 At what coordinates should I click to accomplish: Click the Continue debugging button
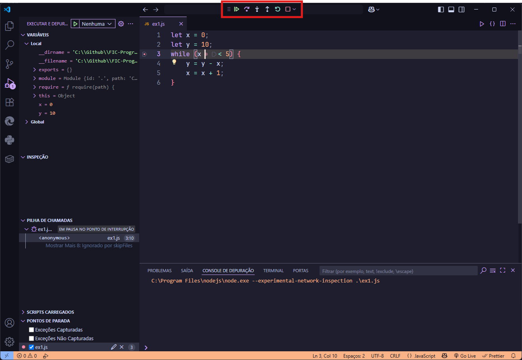[236, 9]
